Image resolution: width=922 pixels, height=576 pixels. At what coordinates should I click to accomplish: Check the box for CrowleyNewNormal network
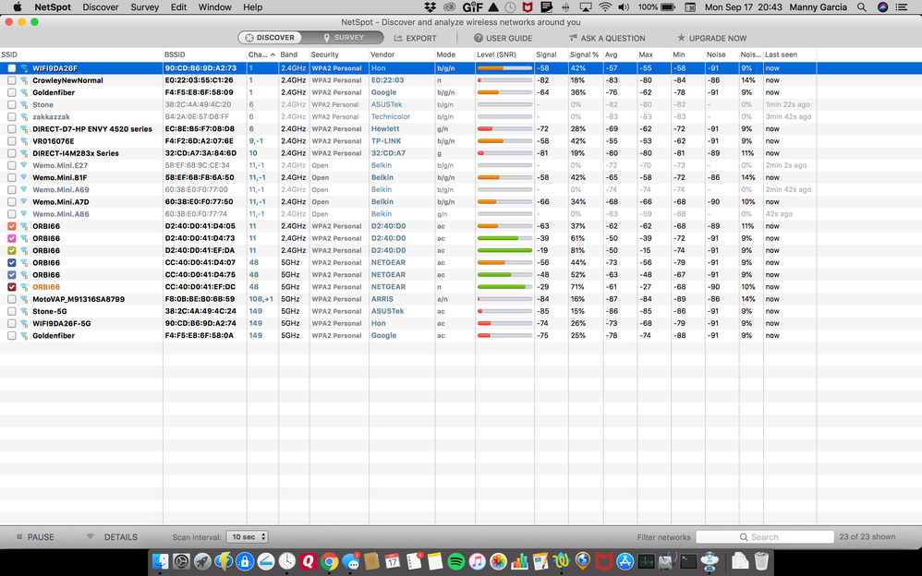click(x=11, y=80)
